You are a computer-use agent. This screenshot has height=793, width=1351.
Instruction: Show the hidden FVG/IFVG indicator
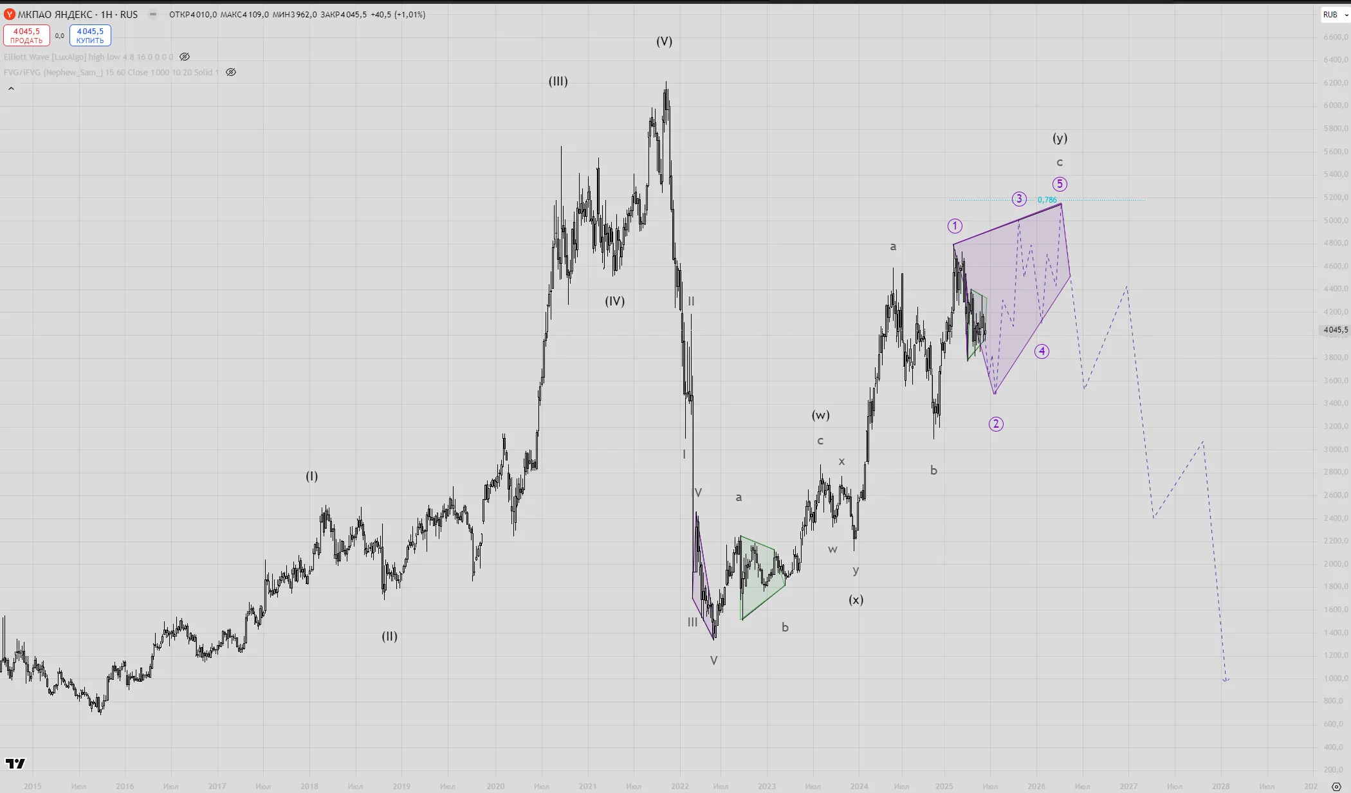(231, 72)
